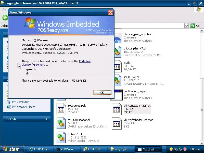204x153 pixels.
Task: Click the yellow security shield tray icon
Action: coord(171,149)
